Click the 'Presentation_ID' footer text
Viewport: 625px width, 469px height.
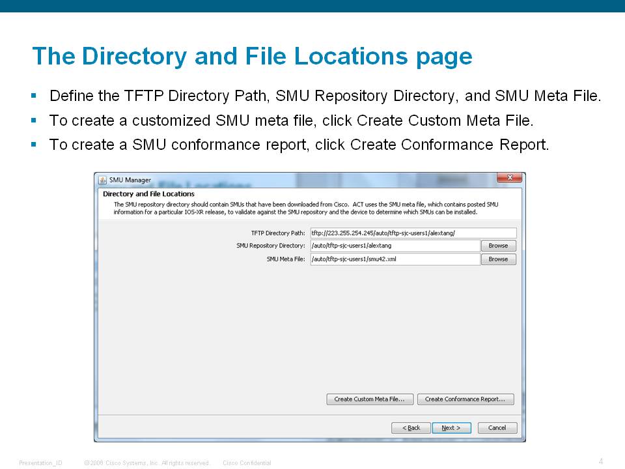coord(40,463)
